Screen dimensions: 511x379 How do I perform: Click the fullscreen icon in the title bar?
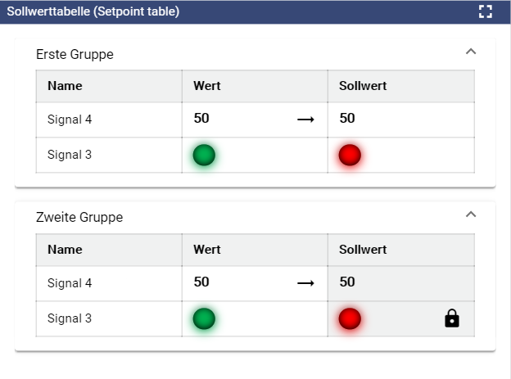[x=486, y=11]
